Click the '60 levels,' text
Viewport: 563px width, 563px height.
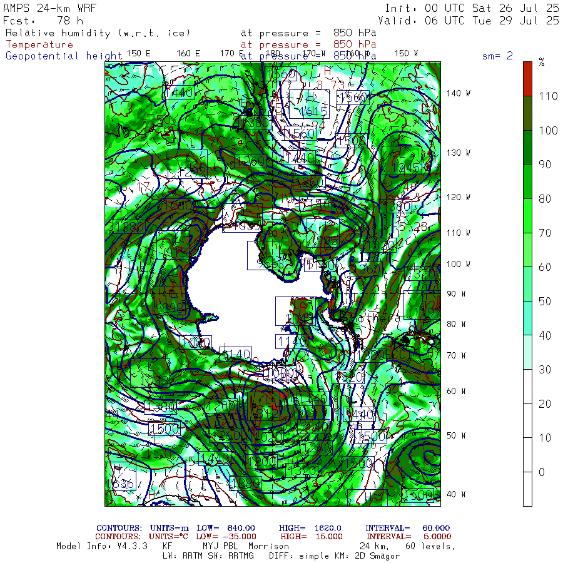[x=430, y=546]
